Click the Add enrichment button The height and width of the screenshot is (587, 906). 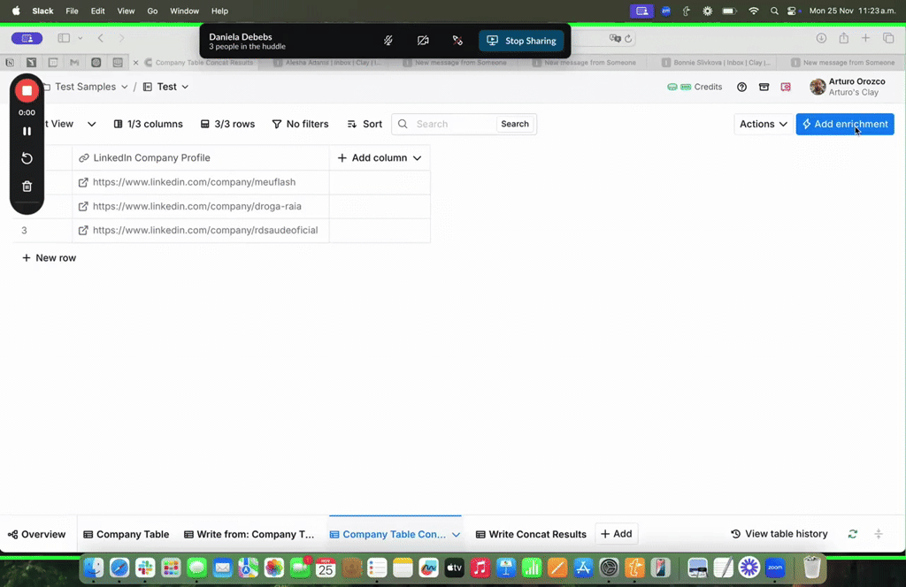coord(844,124)
